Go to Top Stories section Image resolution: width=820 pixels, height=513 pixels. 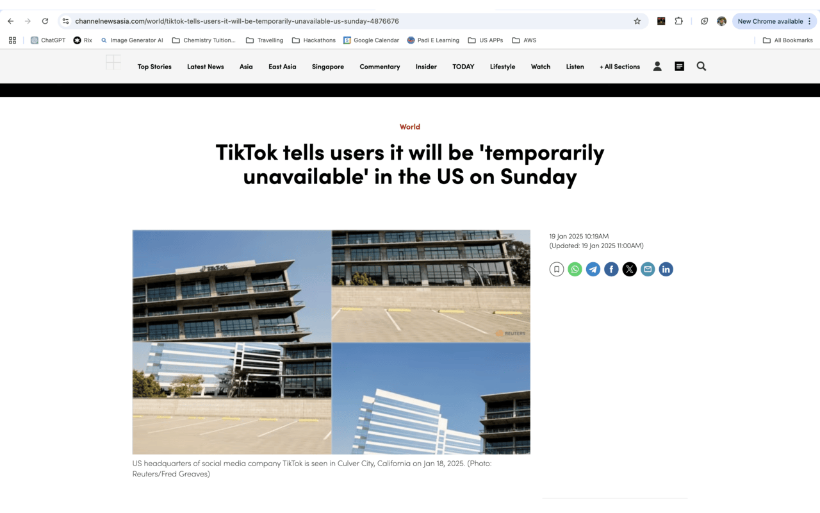pyautogui.click(x=154, y=67)
